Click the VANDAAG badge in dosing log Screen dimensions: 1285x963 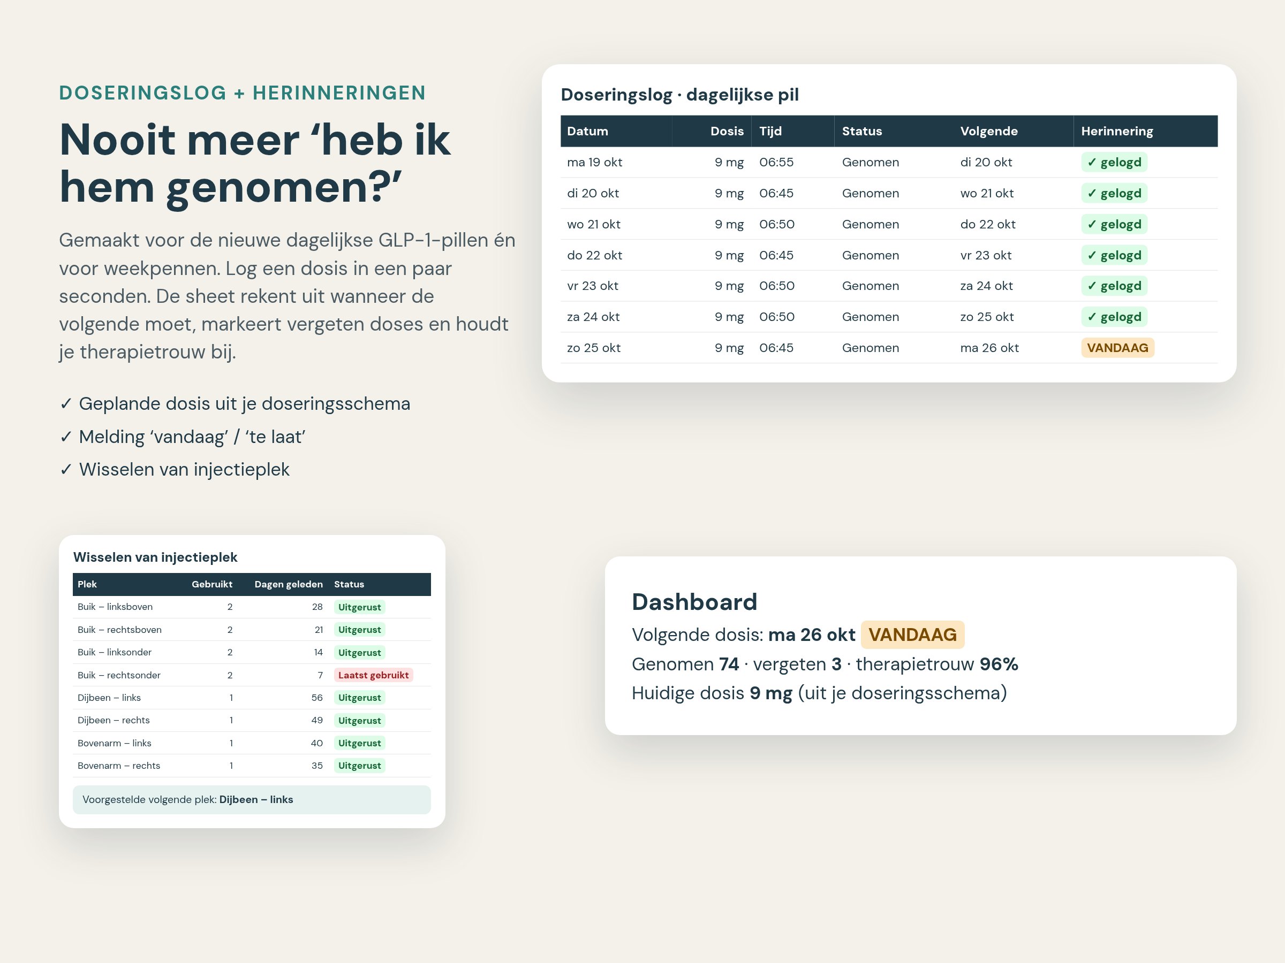pos(1117,348)
